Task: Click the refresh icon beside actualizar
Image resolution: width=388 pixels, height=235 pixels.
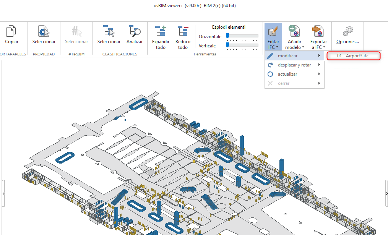Action: (271, 74)
